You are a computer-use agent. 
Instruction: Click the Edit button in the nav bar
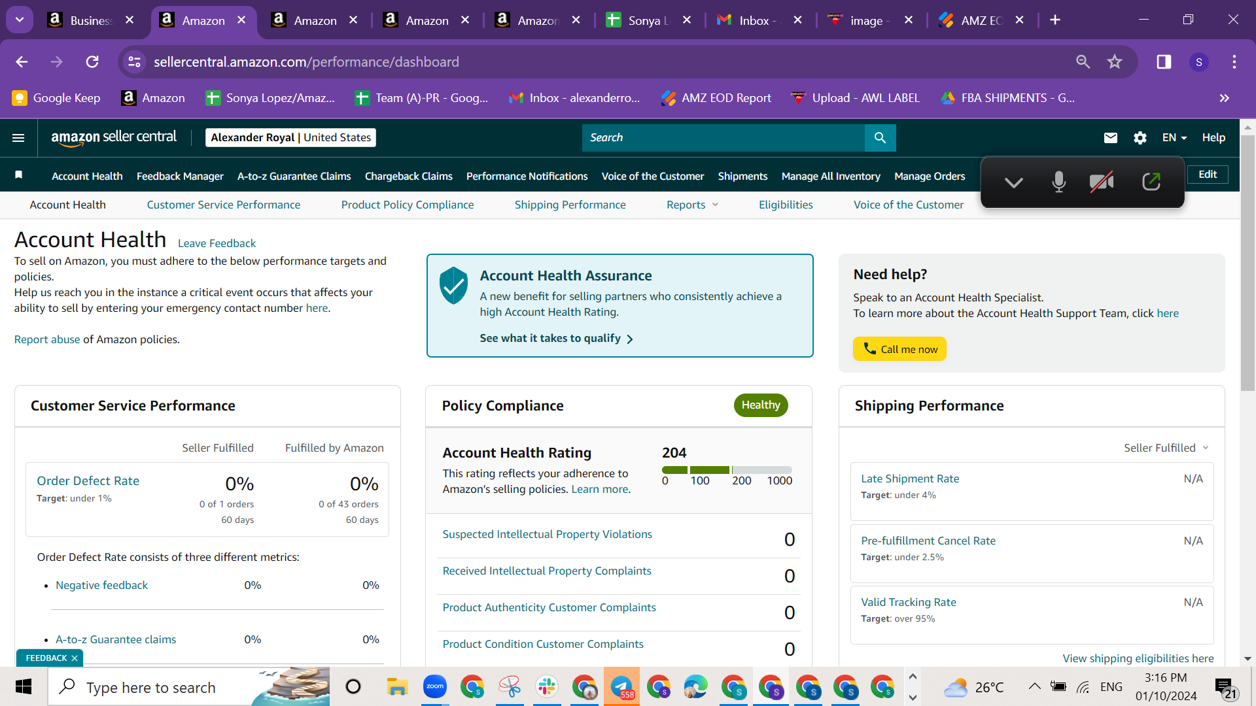click(x=1208, y=174)
